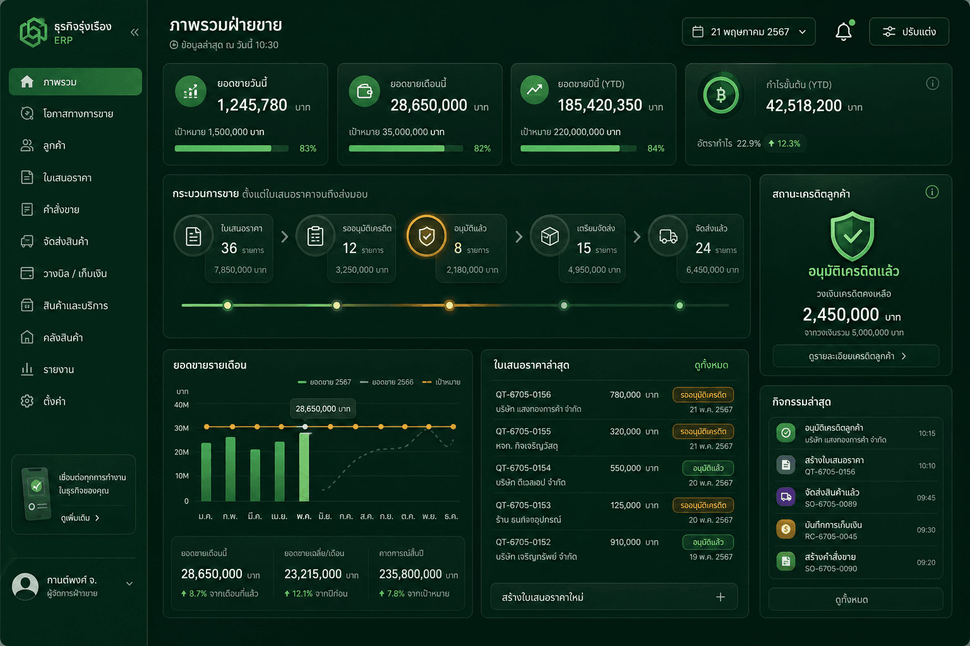Expand ดูรายละเอียดเครดิตลูกค้า chevron link
This screenshot has height=646, width=970.
click(856, 356)
